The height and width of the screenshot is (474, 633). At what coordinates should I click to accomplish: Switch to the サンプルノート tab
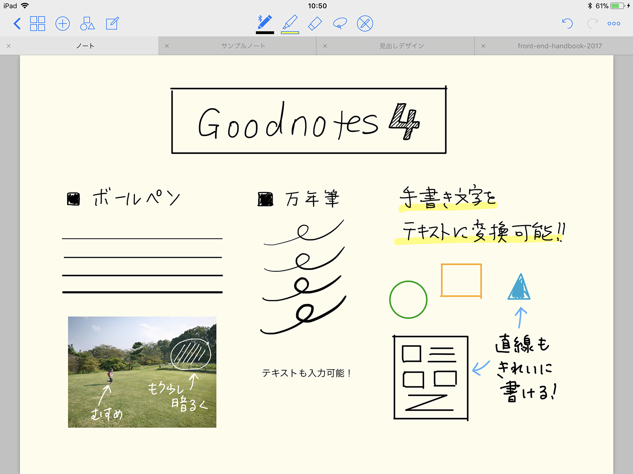[x=243, y=46]
